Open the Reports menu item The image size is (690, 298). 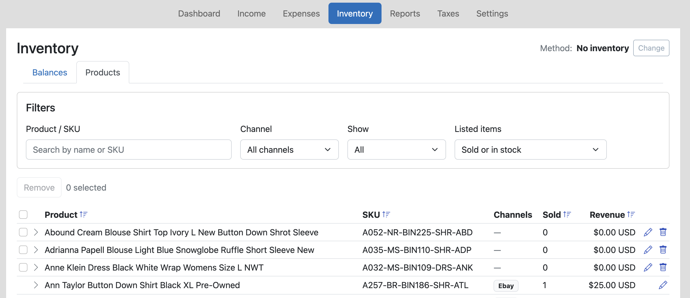pyautogui.click(x=405, y=13)
